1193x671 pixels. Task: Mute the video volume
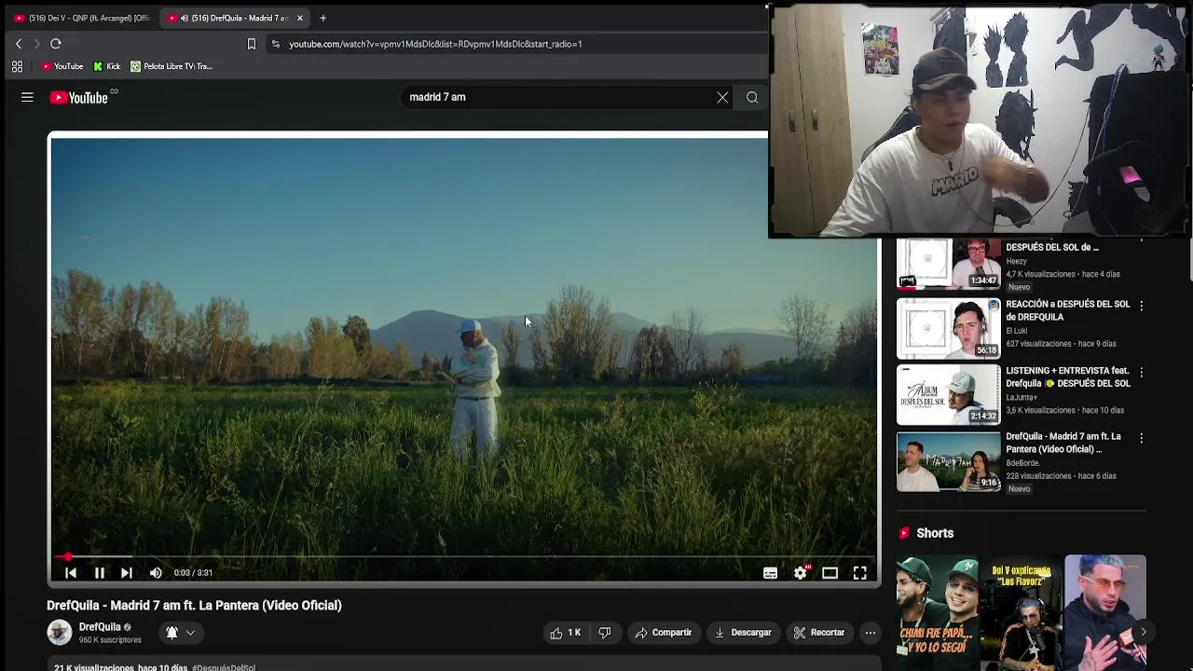(x=156, y=573)
